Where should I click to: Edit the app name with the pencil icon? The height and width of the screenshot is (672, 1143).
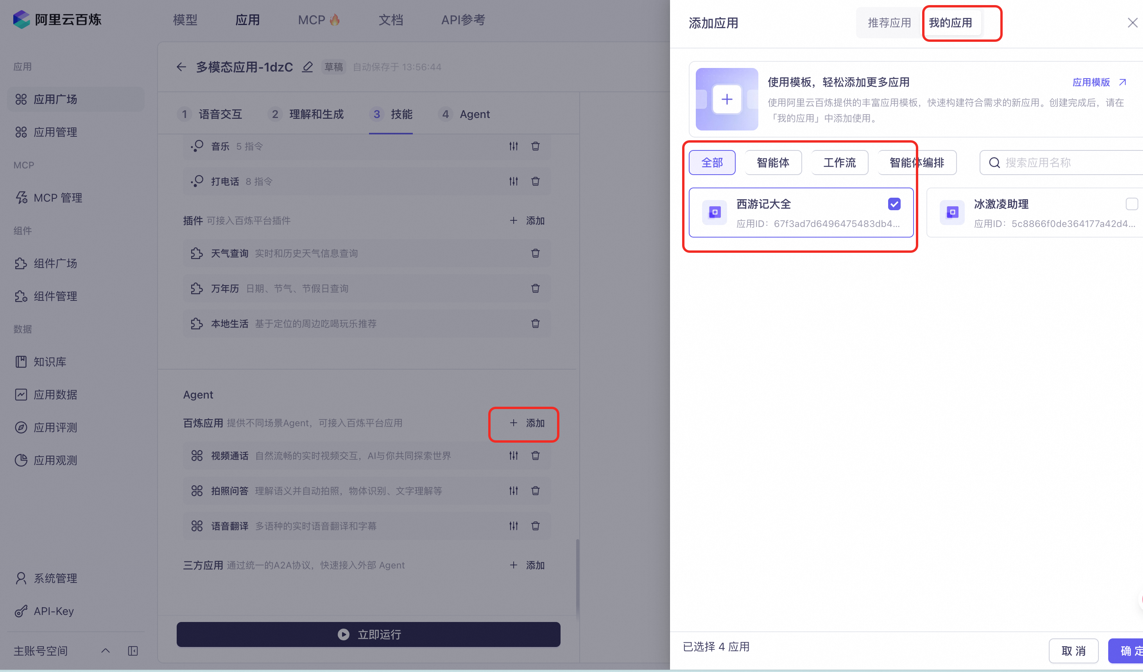(308, 67)
